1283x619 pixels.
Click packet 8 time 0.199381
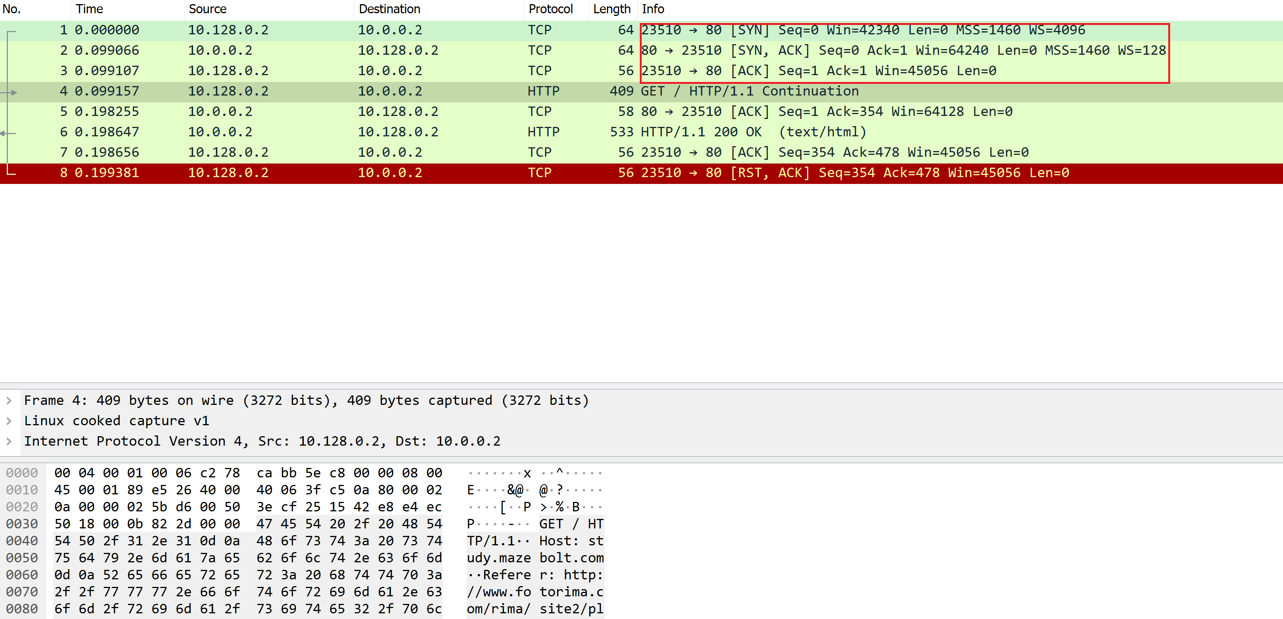pyautogui.click(x=106, y=173)
